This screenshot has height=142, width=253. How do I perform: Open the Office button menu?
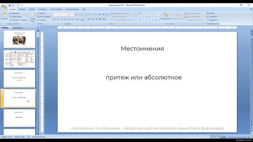click(4, 7)
